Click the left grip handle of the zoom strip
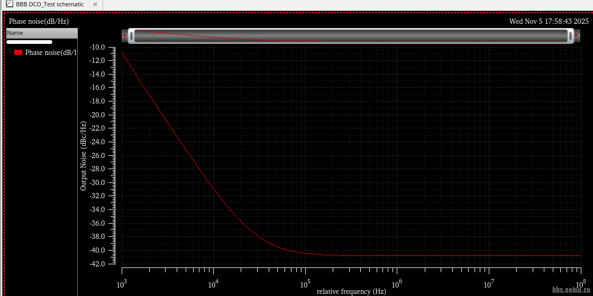The width and height of the screenshot is (593, 296). [132, 36]
